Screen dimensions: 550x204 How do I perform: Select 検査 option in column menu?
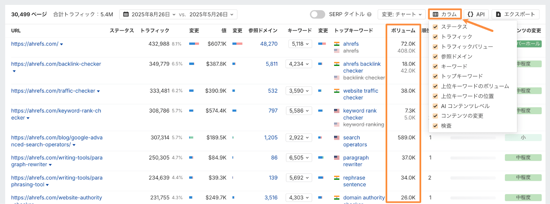click(446, 126)
